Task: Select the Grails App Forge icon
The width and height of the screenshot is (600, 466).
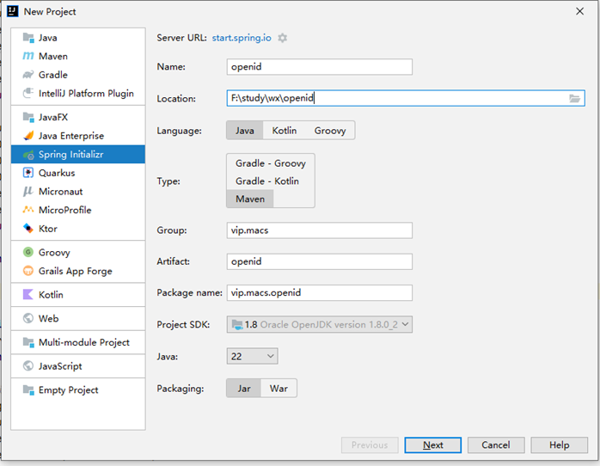Action: pyautogui.click(x=28, y=271)
